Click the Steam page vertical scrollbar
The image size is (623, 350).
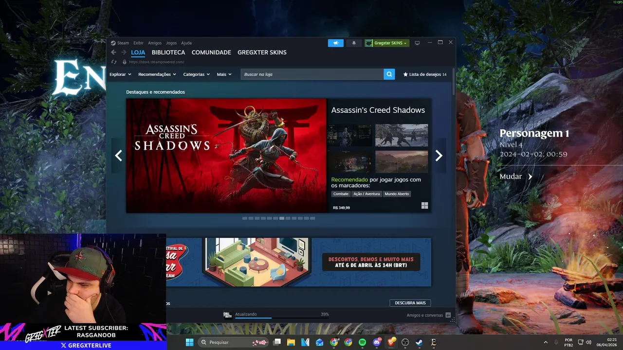click(x=454, y=82)
